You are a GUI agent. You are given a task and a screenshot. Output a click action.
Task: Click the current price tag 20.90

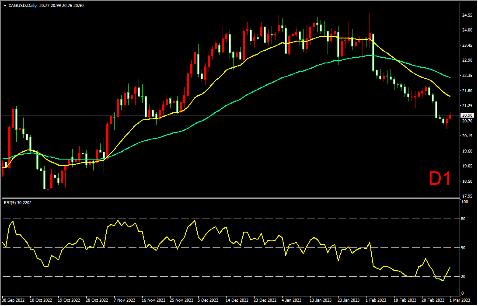point(468,115)
